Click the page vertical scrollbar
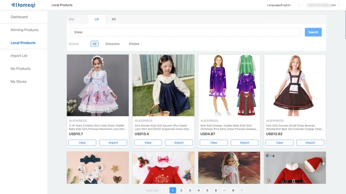 pyautogui.click(x=345, y=24)
